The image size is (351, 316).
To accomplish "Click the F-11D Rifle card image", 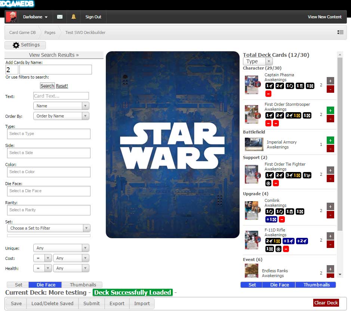I will point(253,240).
